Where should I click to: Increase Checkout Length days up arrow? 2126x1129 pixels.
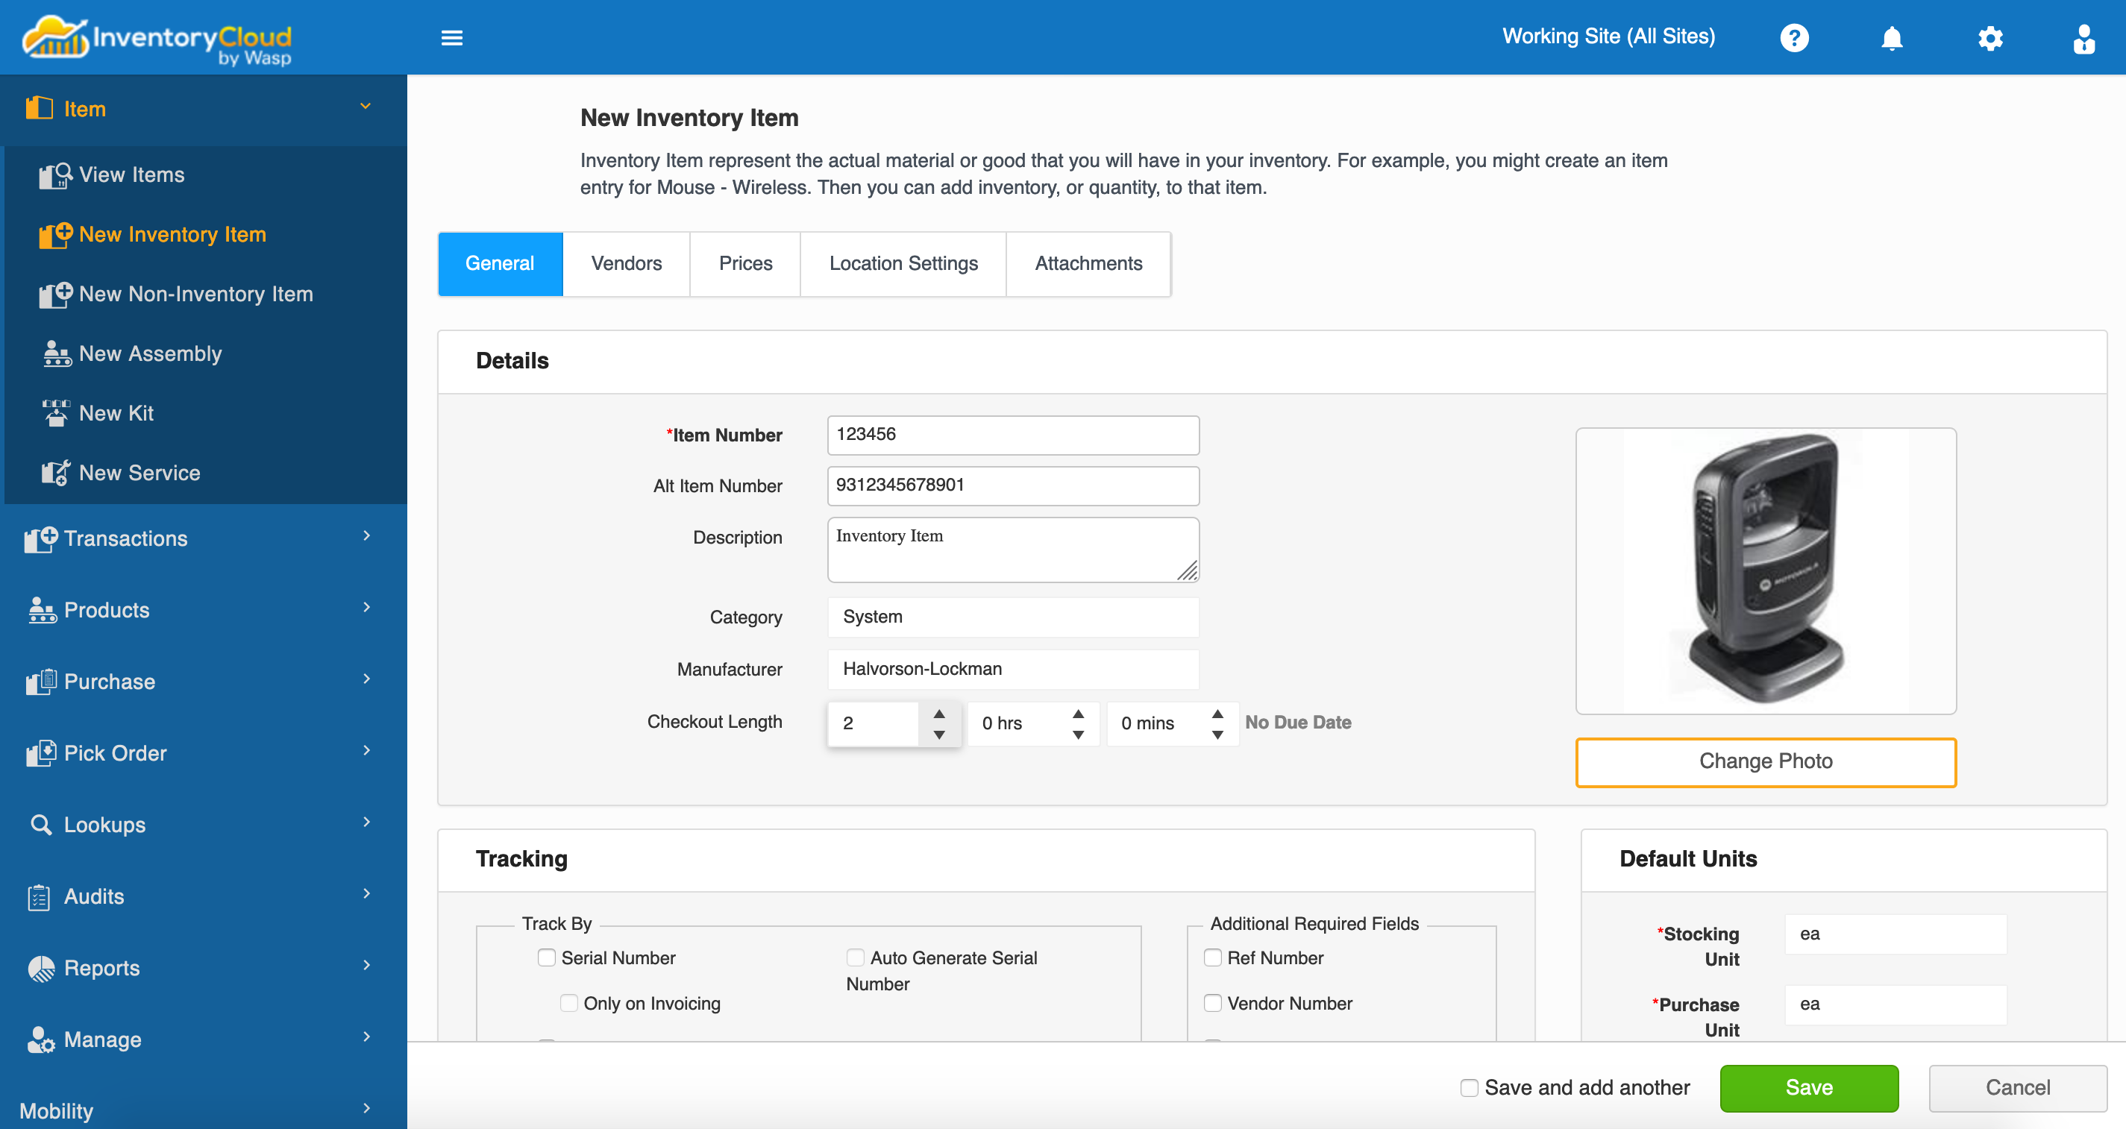click(939, 713)
